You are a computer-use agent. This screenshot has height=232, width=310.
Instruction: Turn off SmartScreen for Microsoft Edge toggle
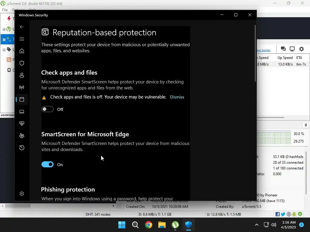coord(48,164)
